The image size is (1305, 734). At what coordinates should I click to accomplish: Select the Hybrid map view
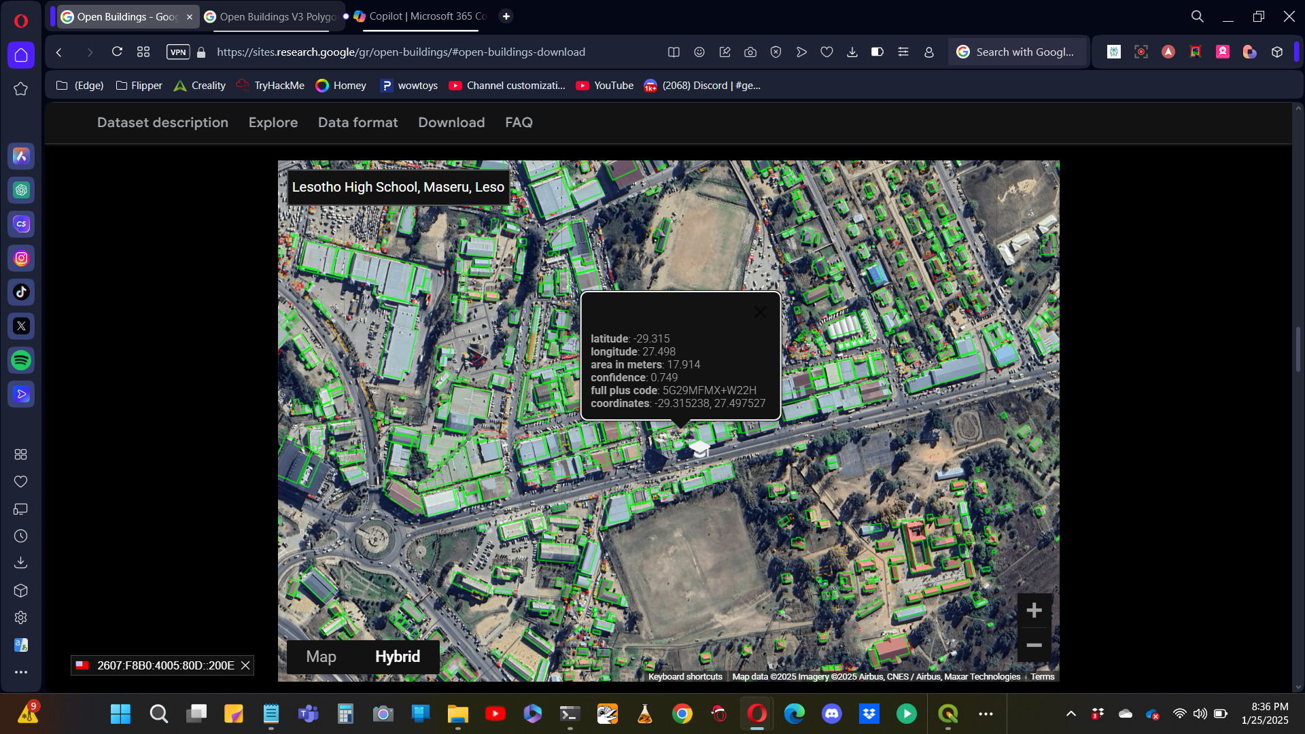[398, 657]
